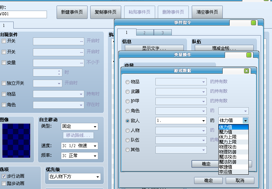
Task: Toggle 步行动画 checkbox
Action: pos(4,176)
